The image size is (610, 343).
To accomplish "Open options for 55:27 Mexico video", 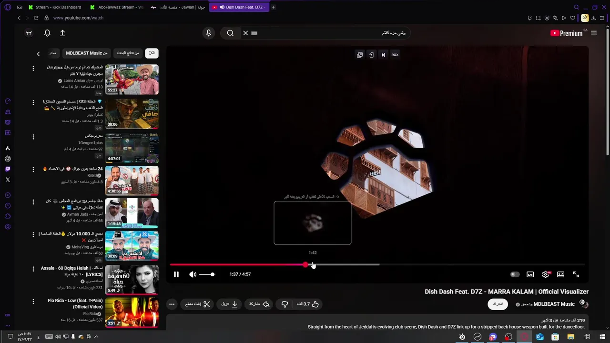I will click(x=33, y=68).
